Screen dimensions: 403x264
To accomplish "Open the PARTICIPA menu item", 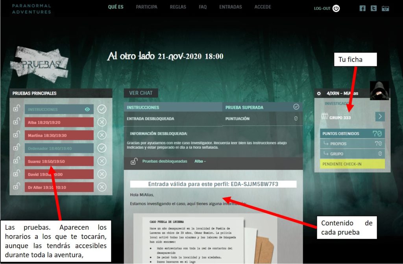I will pos(146,7).
